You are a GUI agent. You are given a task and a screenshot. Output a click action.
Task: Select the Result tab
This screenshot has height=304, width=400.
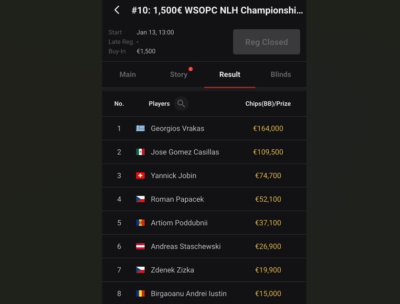coord(230,74)
